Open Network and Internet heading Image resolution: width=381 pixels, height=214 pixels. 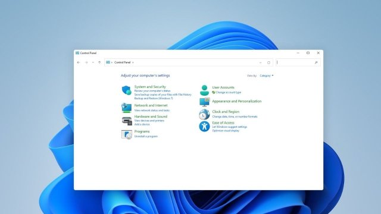pos(151,105)
